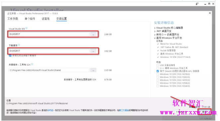
Task: Check Windows 10 SDK (10.0.10586.0)
Action: pyautogui.click(x=158, y=83)
